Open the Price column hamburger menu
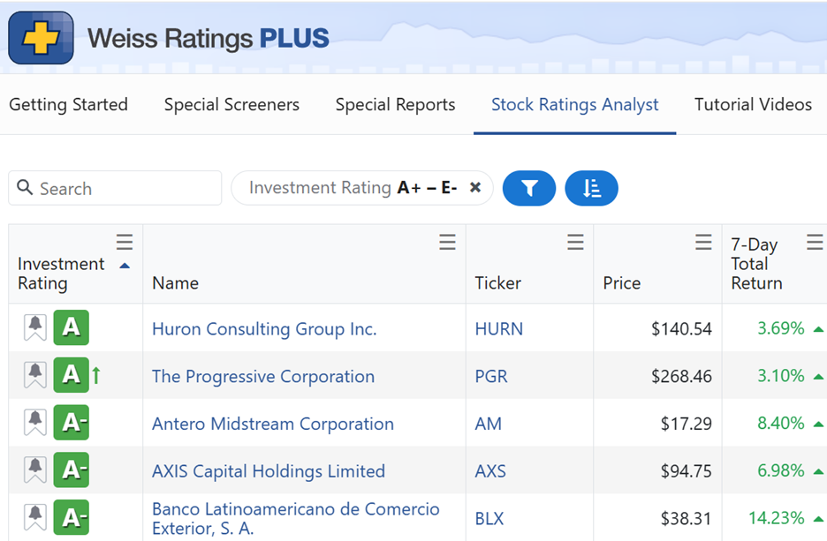Image resolution: width=827 pixels, height=541 pixels. [703, 243]
